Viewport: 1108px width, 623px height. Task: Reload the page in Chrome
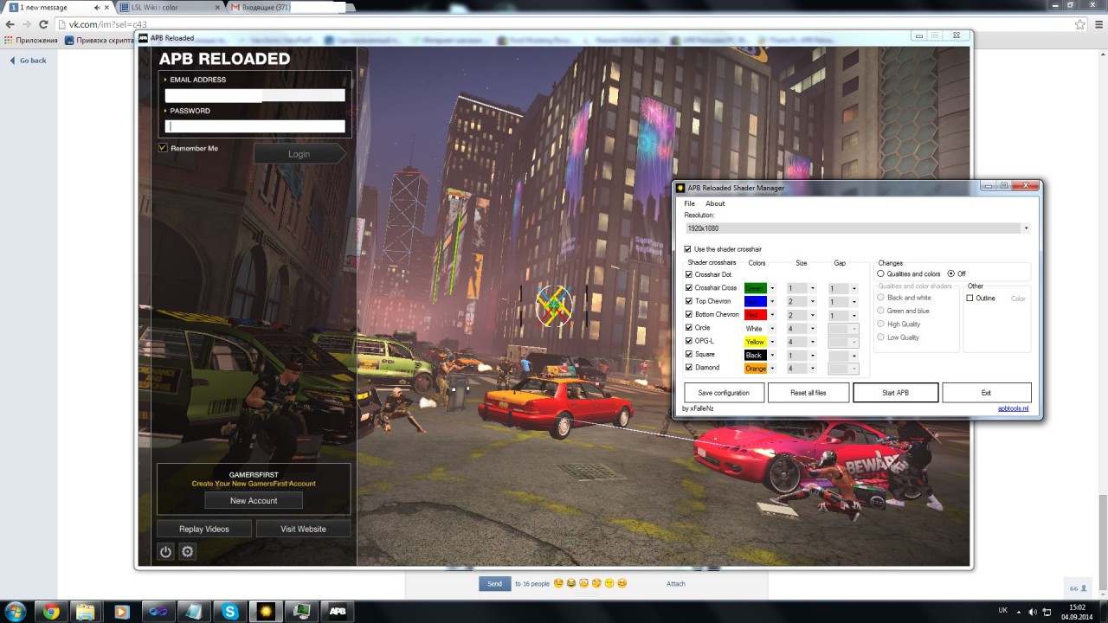43,24
